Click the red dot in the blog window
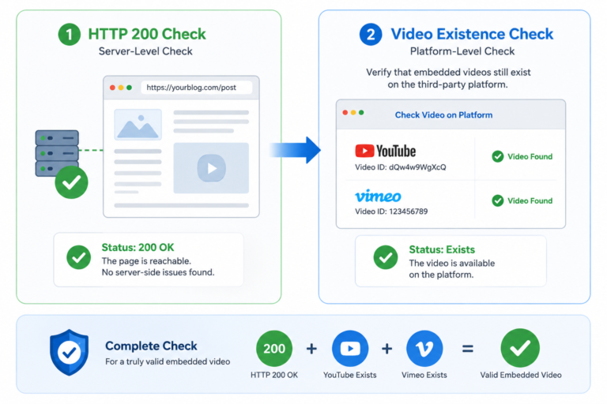This screenshot has width=607, height=404. [x=113, y=88]
